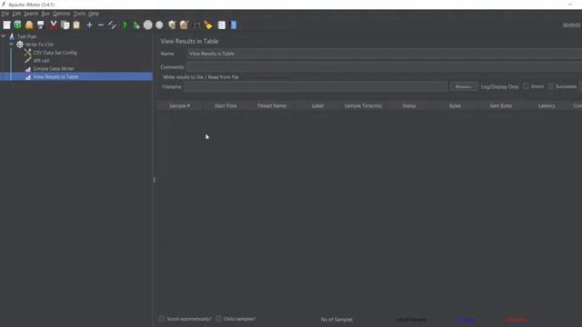582x327 pixels.
Task: Open the Help menu
Action: tap(93, 14)
